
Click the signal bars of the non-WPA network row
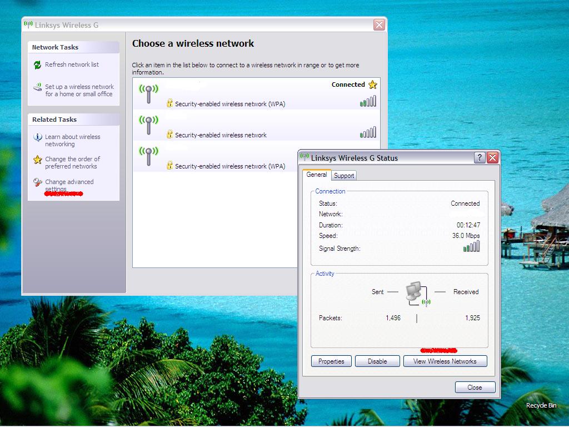368,132
